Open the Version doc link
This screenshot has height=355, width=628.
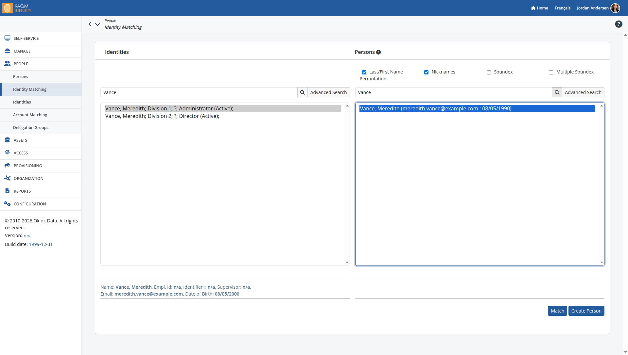tap(27, 235)
